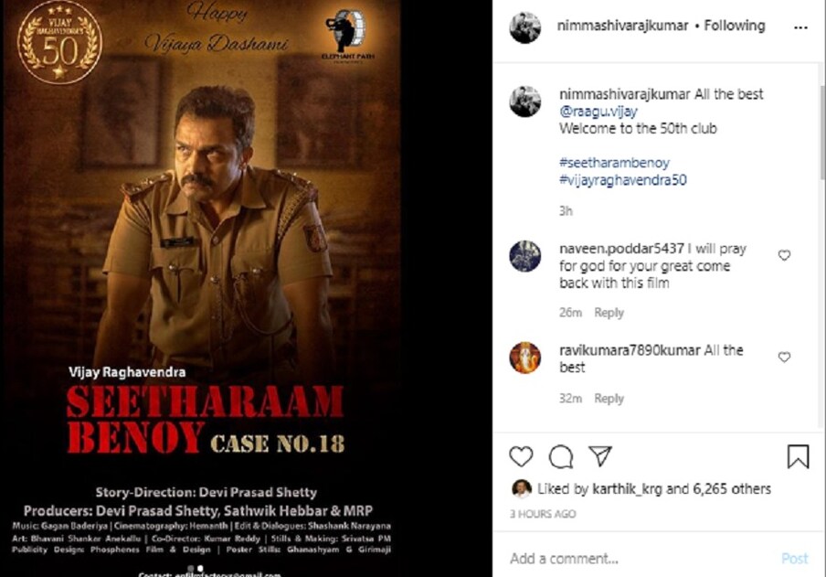Click the Post comment button
Image resolution: width=826 pixels, height=577 pixels.
pyautogui.click(x=794, y=558)
